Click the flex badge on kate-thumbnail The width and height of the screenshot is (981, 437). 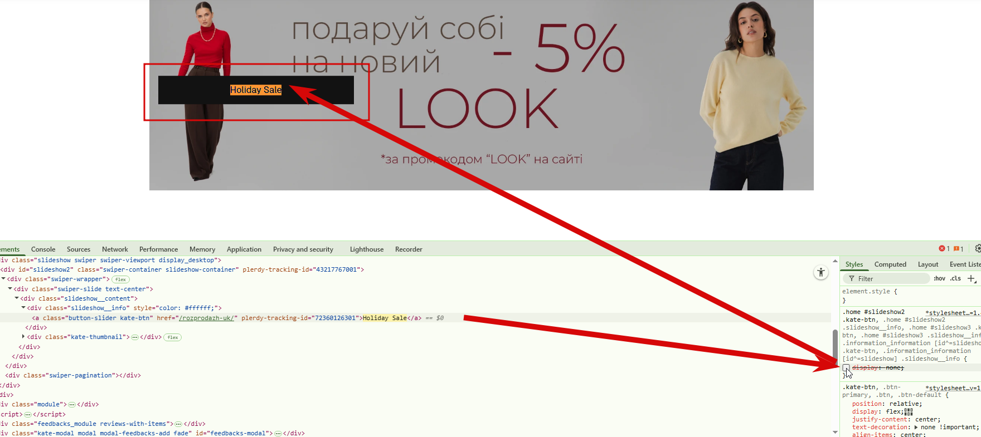172,337
